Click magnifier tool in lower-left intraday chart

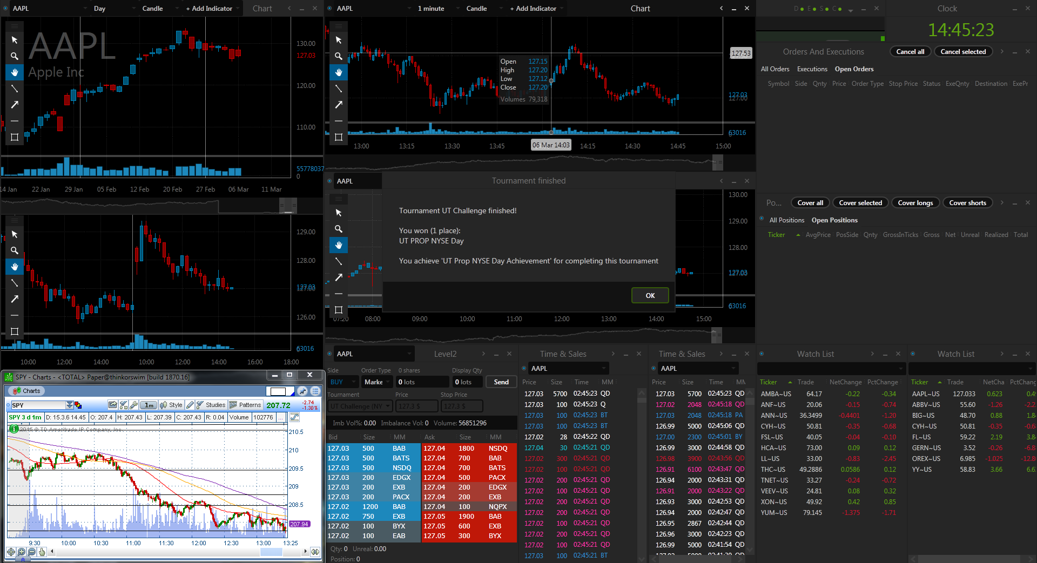pos(15,250)
